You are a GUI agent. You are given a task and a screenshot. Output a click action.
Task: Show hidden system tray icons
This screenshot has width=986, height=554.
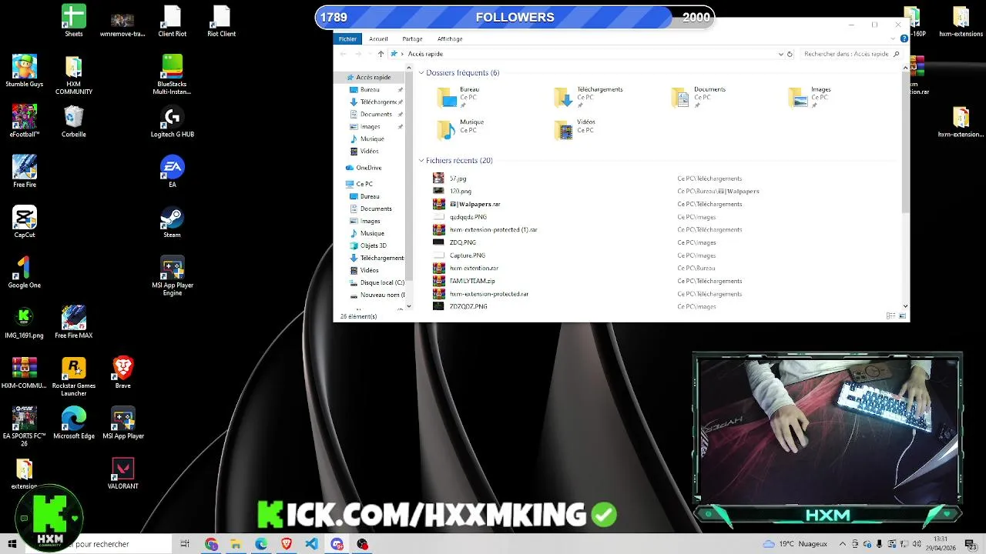click(842, 544)
